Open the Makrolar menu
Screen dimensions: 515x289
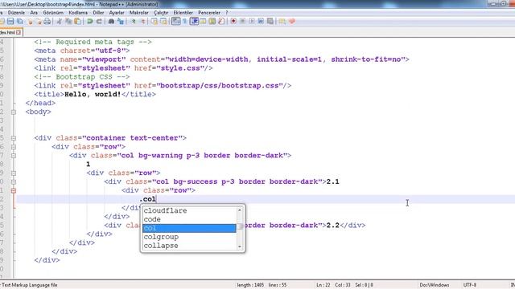click(x=139, y=13)
